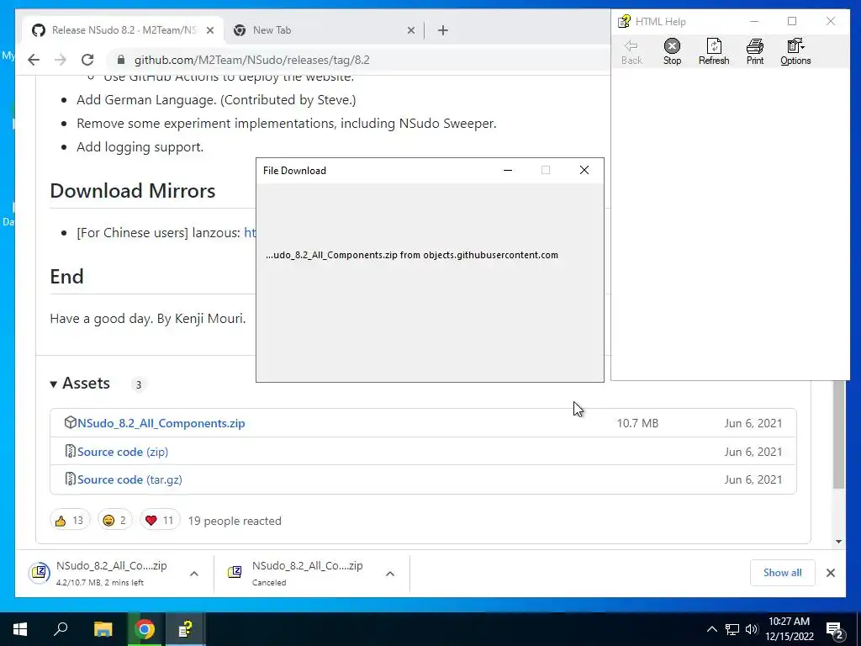Viewport: 861px width, 646px height.
Task: Minimize the File Download dialog
Action: (x=508, y=170)
